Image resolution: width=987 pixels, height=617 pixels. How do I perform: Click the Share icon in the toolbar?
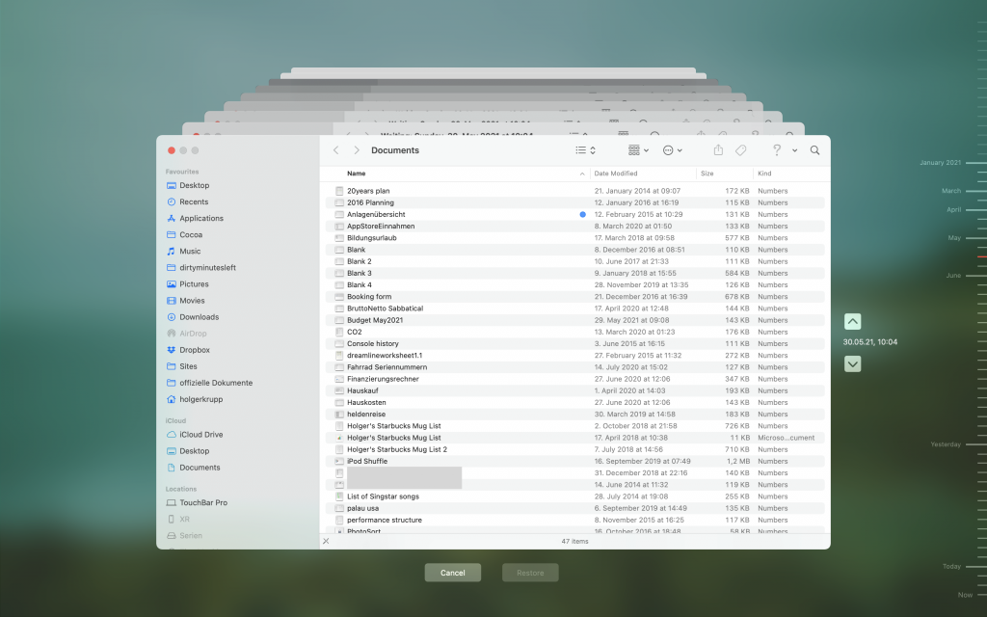tap(718, 150)
